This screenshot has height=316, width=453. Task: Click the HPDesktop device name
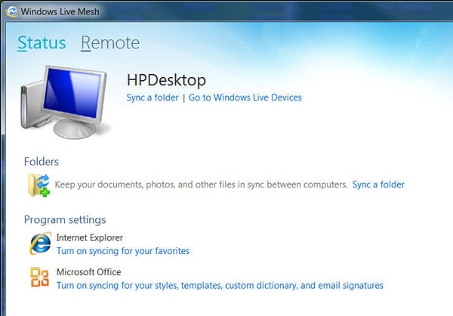point(166,80)
